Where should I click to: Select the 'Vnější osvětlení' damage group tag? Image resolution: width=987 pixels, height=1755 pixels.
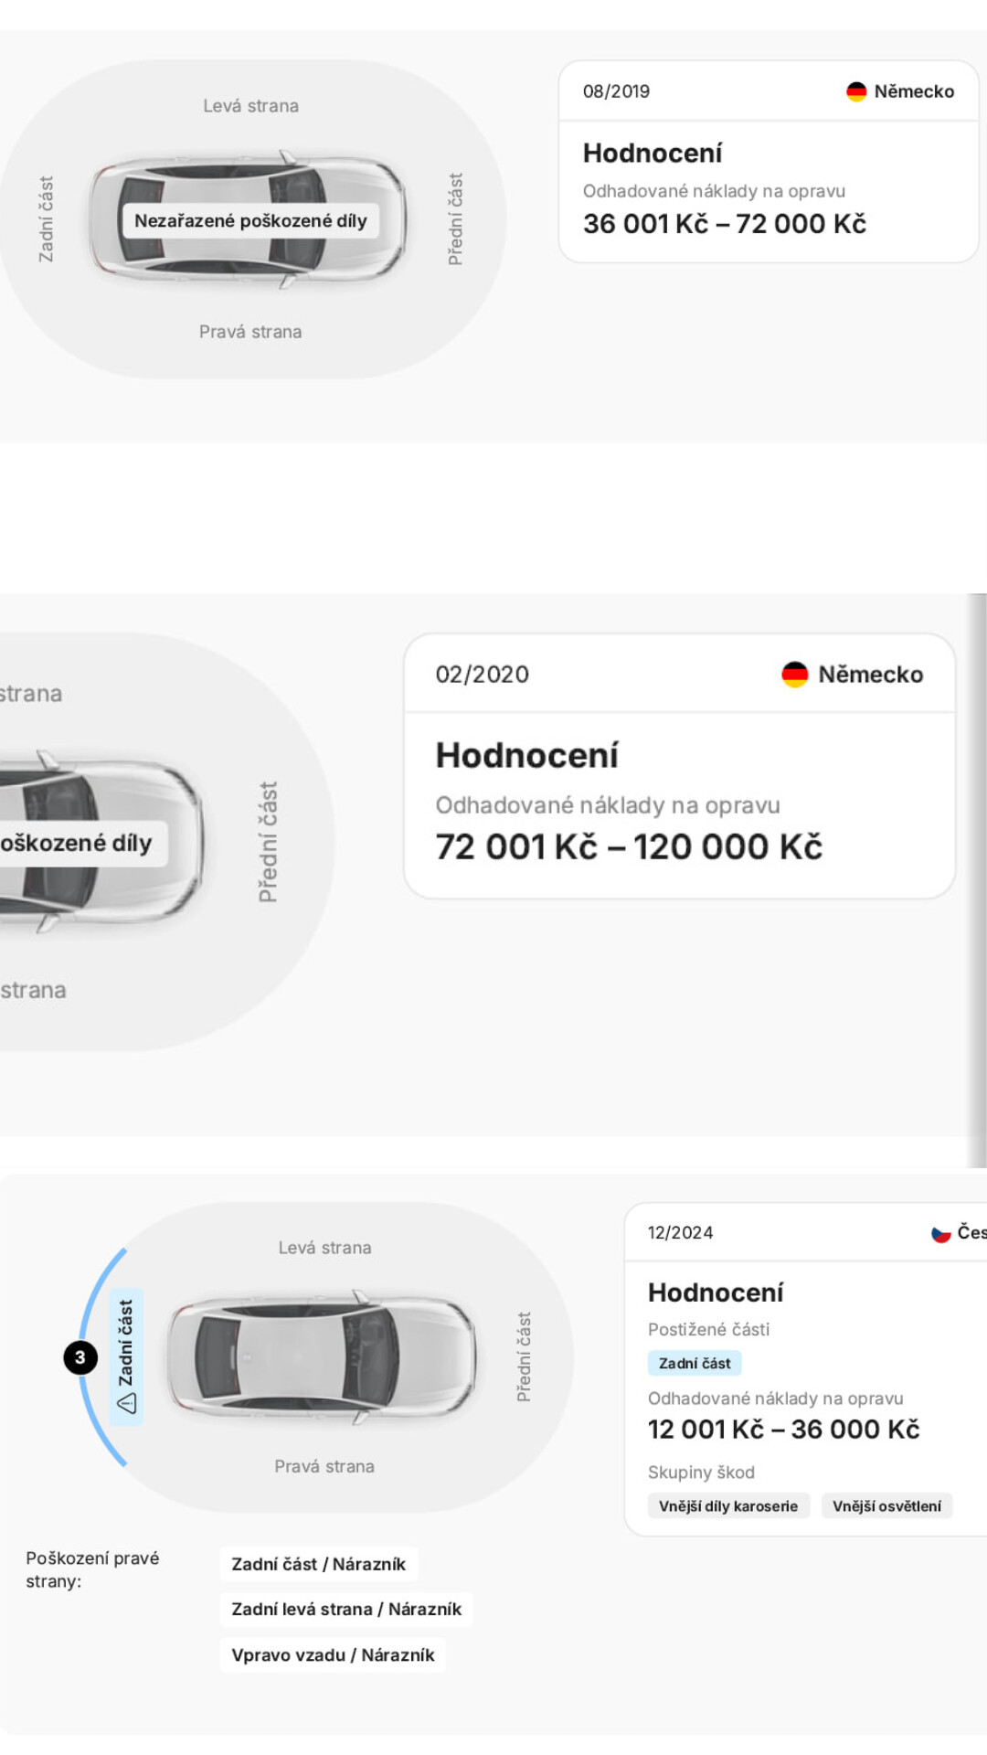pyautogui.click(x=886, y=1505)
